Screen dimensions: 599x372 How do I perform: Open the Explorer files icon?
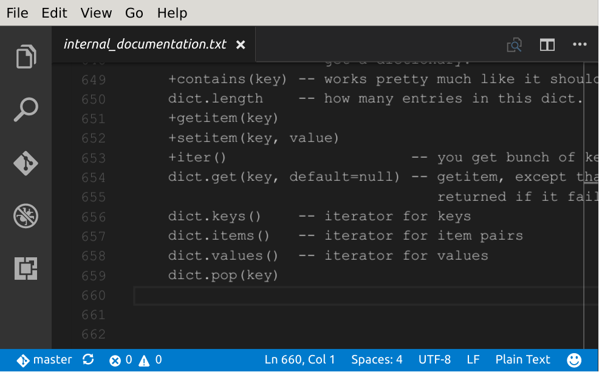[x=26, y=57]
